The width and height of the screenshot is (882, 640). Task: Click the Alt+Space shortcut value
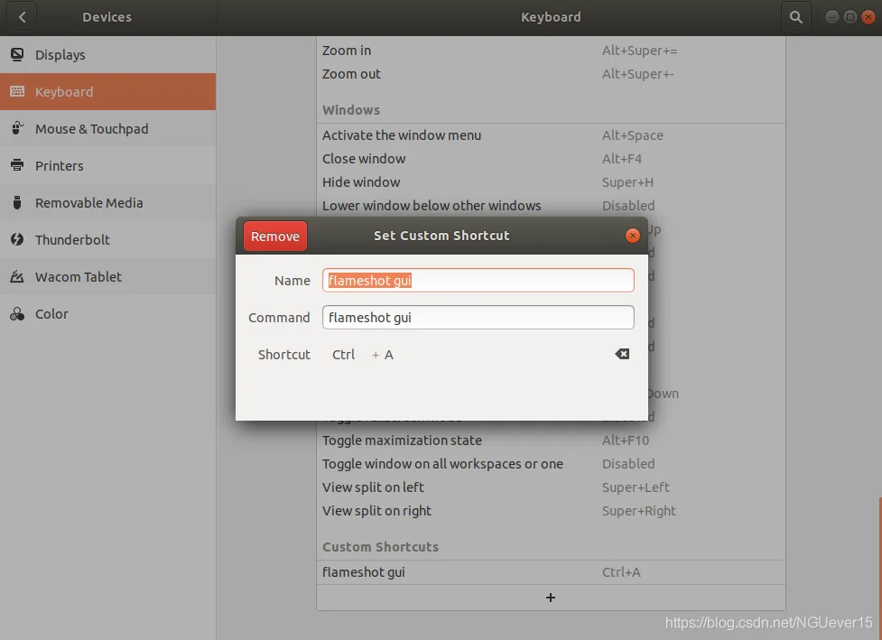click(x=632, y=135)
